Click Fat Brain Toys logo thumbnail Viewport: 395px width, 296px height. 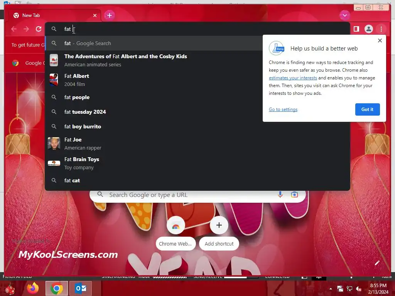pos(54,163)
